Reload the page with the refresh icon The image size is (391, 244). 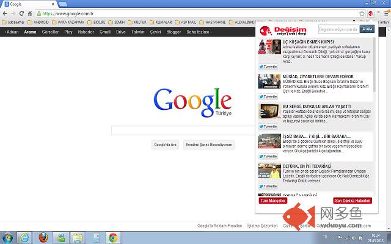click(27, 13)
